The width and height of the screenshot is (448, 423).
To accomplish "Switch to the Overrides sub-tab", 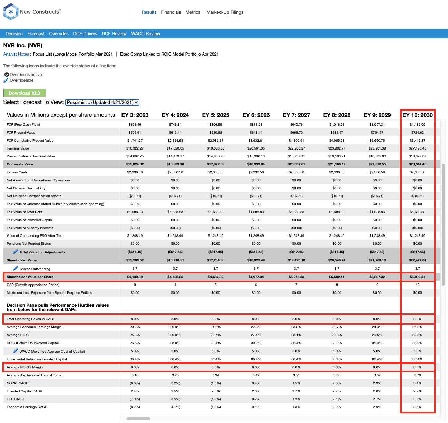I will click(x=59, y=33).
